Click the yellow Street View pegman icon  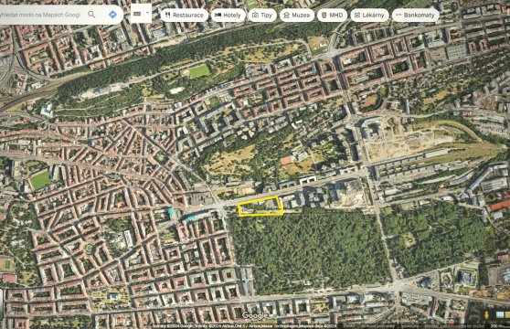487,315
